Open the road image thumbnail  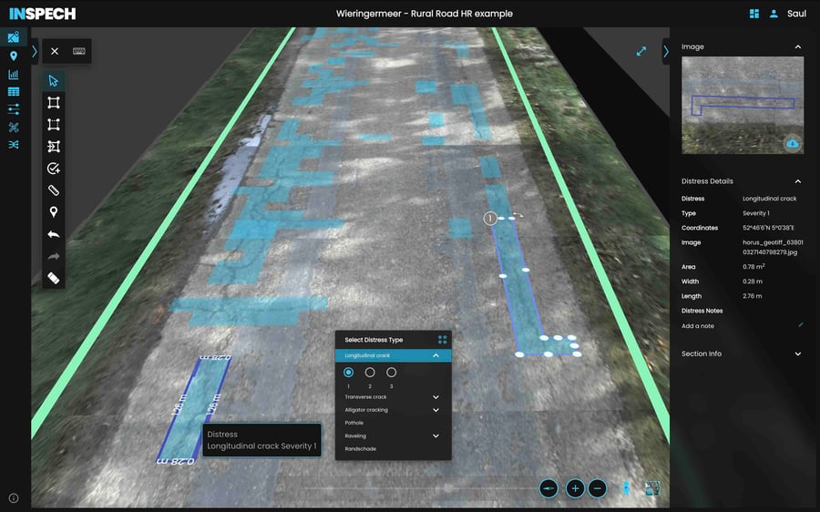pyautogui.click(x=742, y=105)
